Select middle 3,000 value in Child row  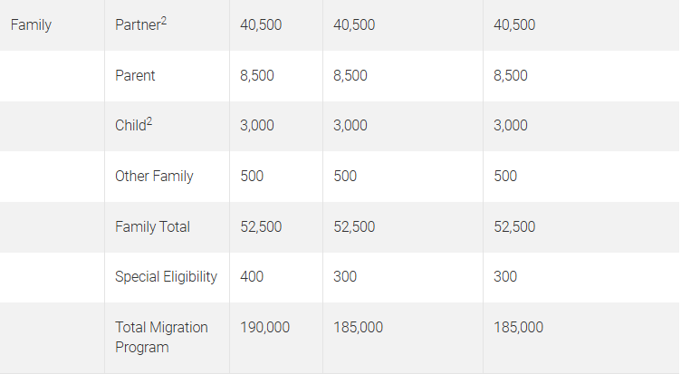click(x=350, y=126)
